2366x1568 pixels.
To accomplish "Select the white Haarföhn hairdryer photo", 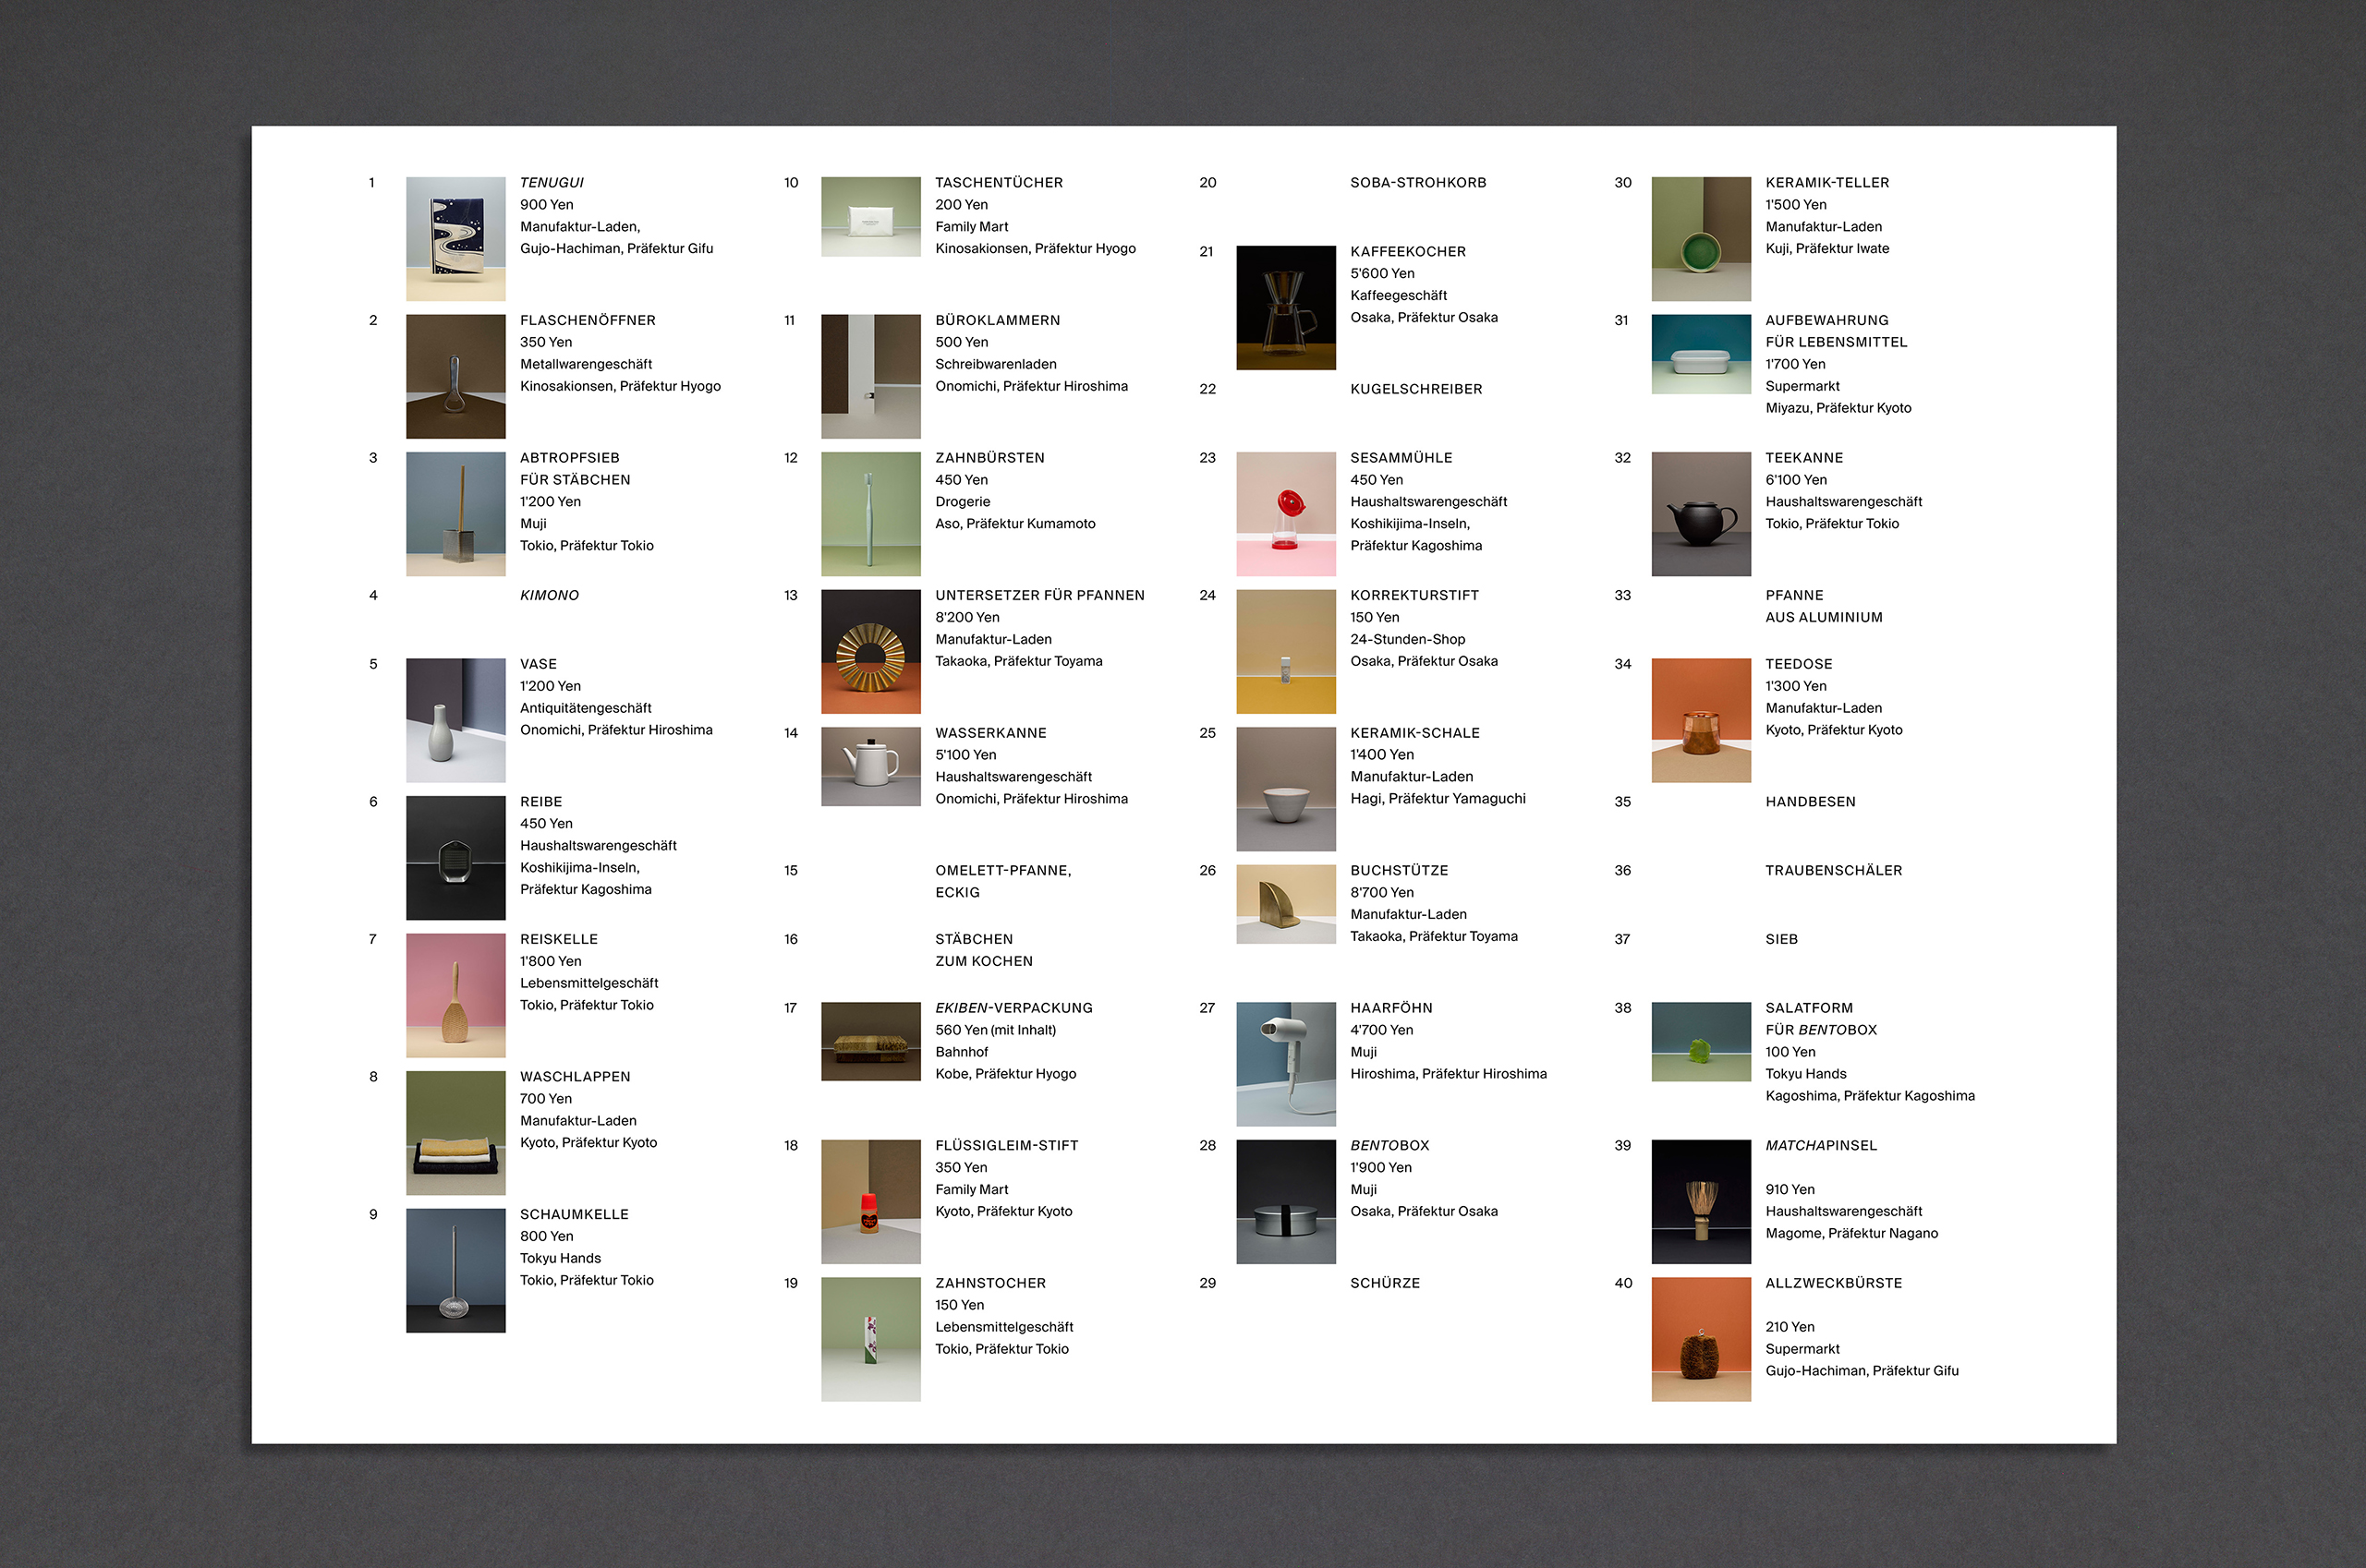I will coord(1285,1064).
